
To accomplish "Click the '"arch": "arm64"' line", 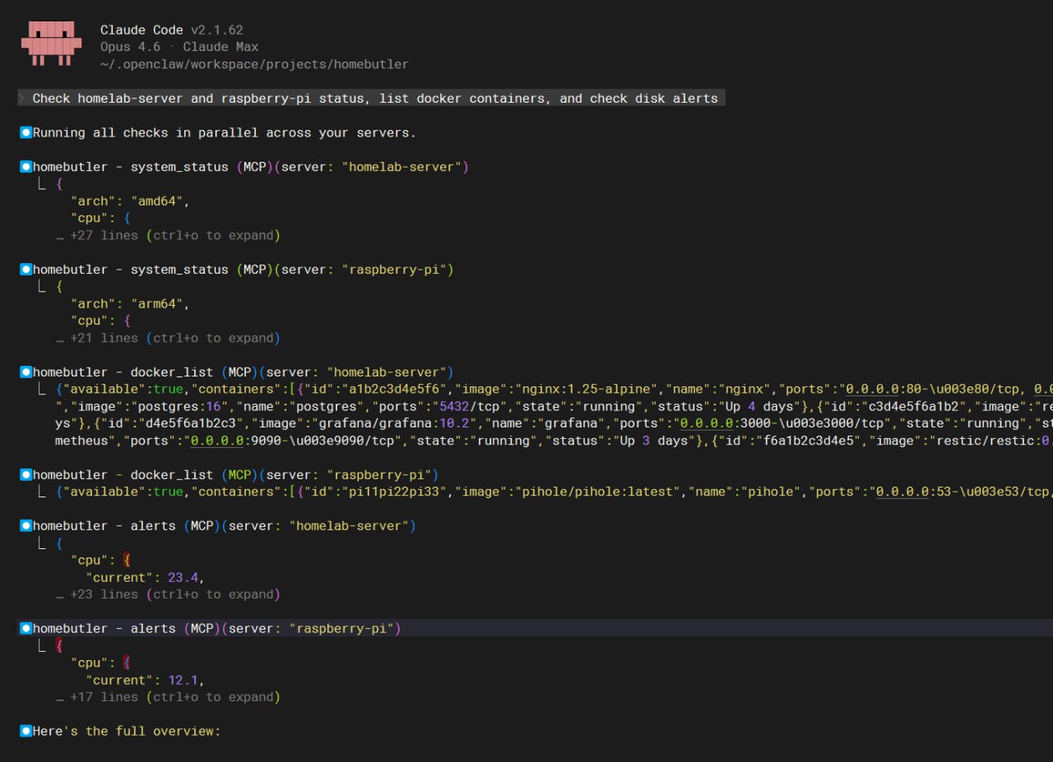I will [130, 304].
